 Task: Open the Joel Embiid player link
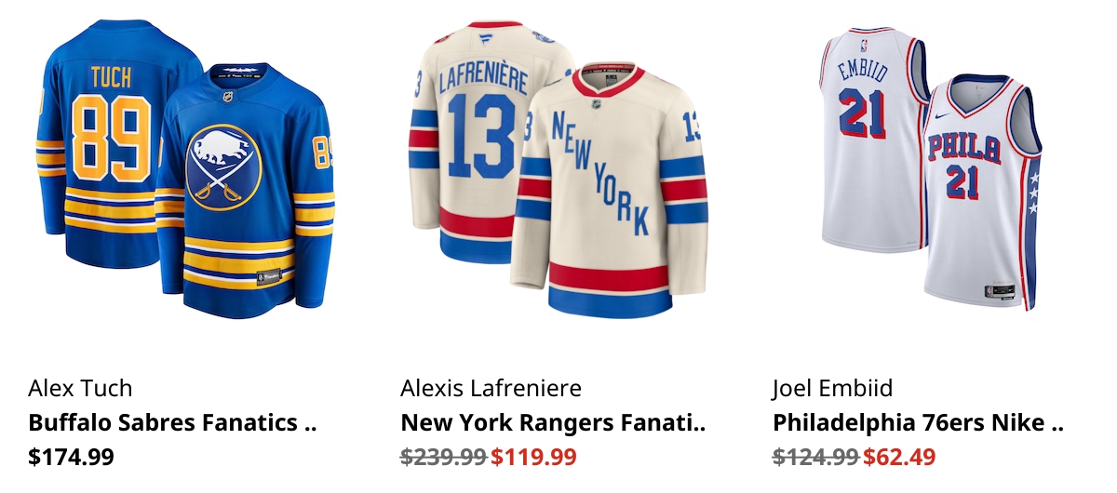click(833, 388)
